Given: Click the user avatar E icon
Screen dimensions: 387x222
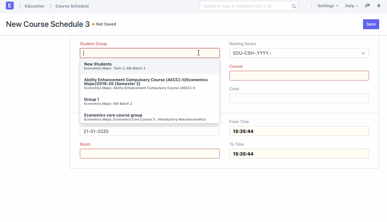Looking at the screenshot, I should click(311, 6).
